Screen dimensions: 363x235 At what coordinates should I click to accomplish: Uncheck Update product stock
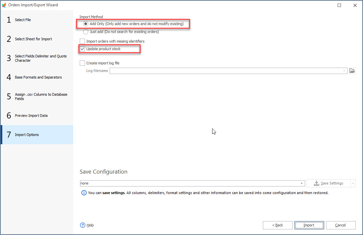tap(82, 49)
